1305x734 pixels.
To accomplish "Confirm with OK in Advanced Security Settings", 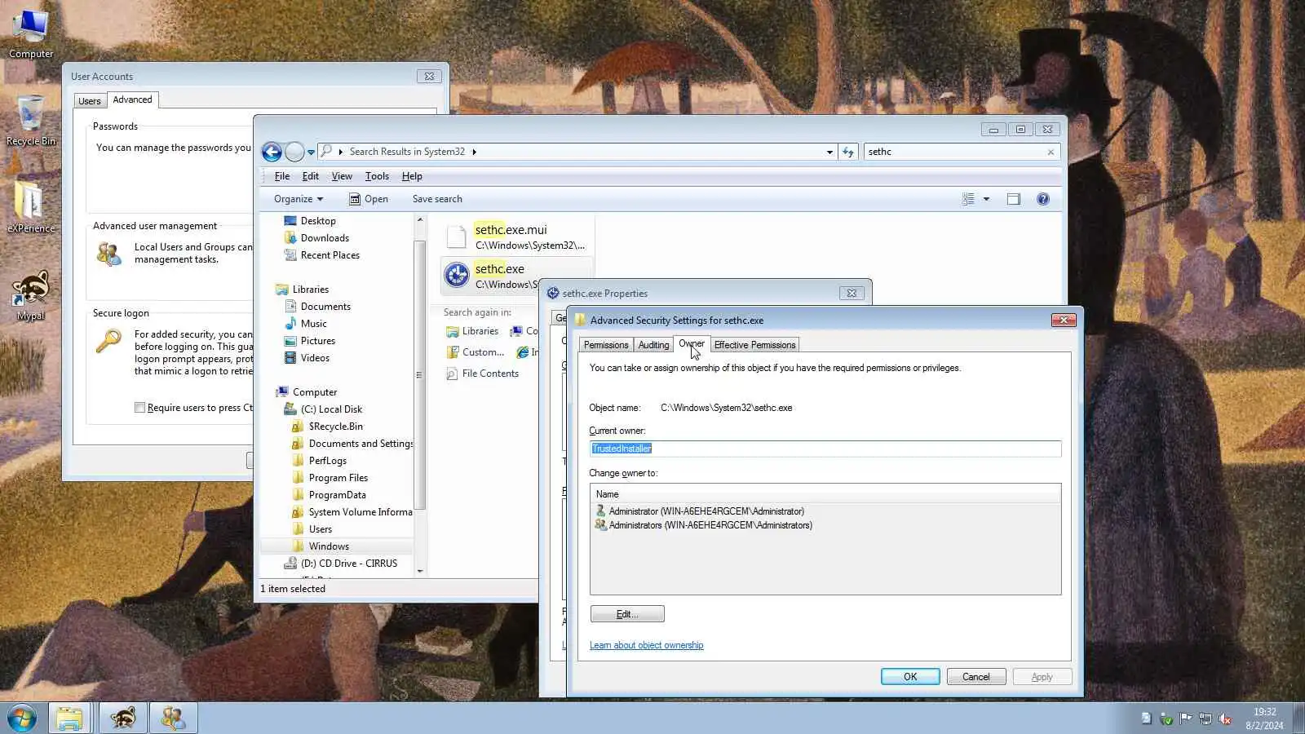I will 910,677.
